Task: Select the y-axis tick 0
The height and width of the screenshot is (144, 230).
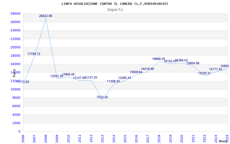Action: (19, 131)
